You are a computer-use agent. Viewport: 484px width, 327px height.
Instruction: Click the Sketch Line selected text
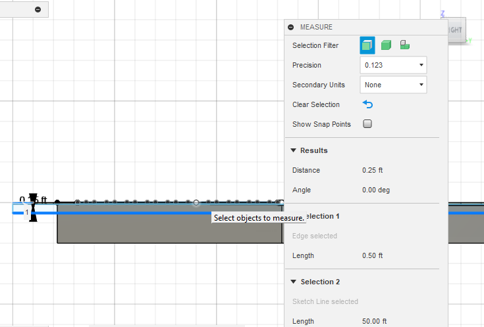coord(325,301)
